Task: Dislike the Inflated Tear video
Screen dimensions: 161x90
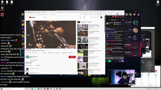Action: (50, 53)
